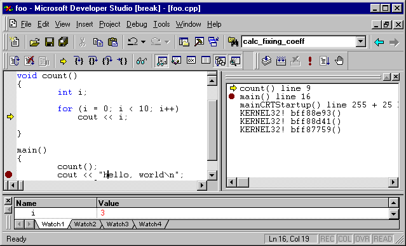406x246 pixels.
Task: Save the file with the floppy disk icon
Action: coord(49,42)
